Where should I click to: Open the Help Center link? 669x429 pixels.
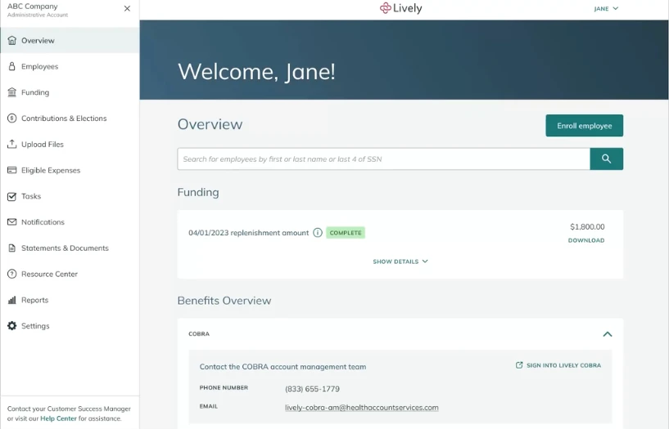58,418
